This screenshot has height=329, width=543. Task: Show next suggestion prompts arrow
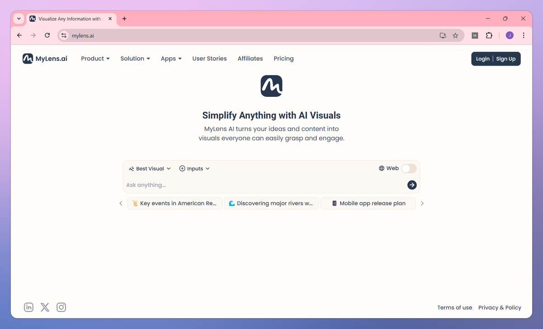point(422,203)
